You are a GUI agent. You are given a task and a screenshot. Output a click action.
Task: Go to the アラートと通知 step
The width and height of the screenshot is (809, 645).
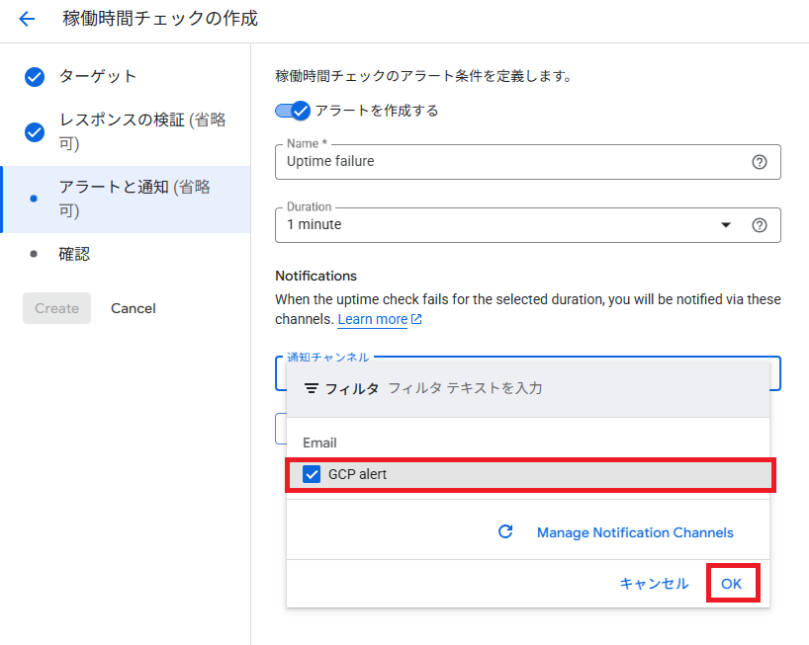(x=134, y=199)
